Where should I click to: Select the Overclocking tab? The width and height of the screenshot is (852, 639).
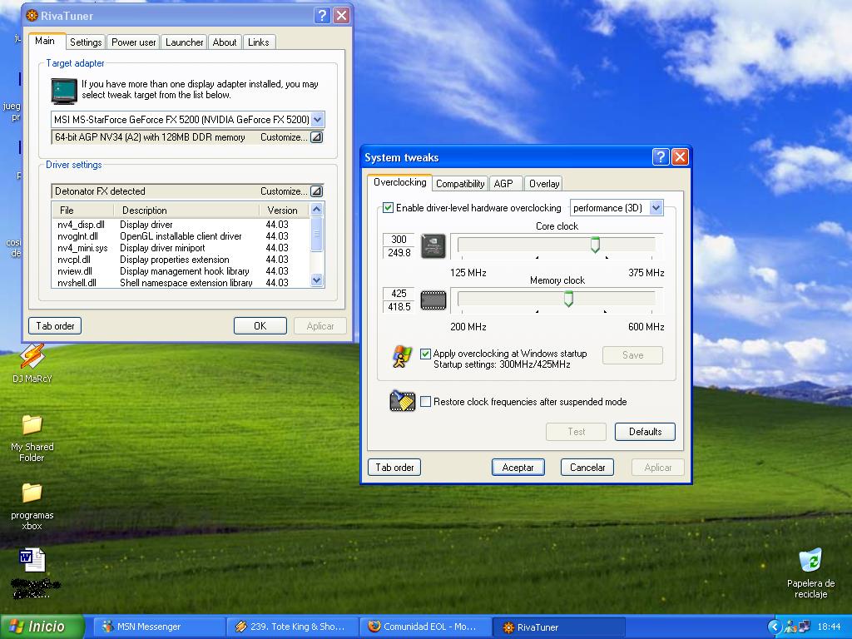point(400,182)
